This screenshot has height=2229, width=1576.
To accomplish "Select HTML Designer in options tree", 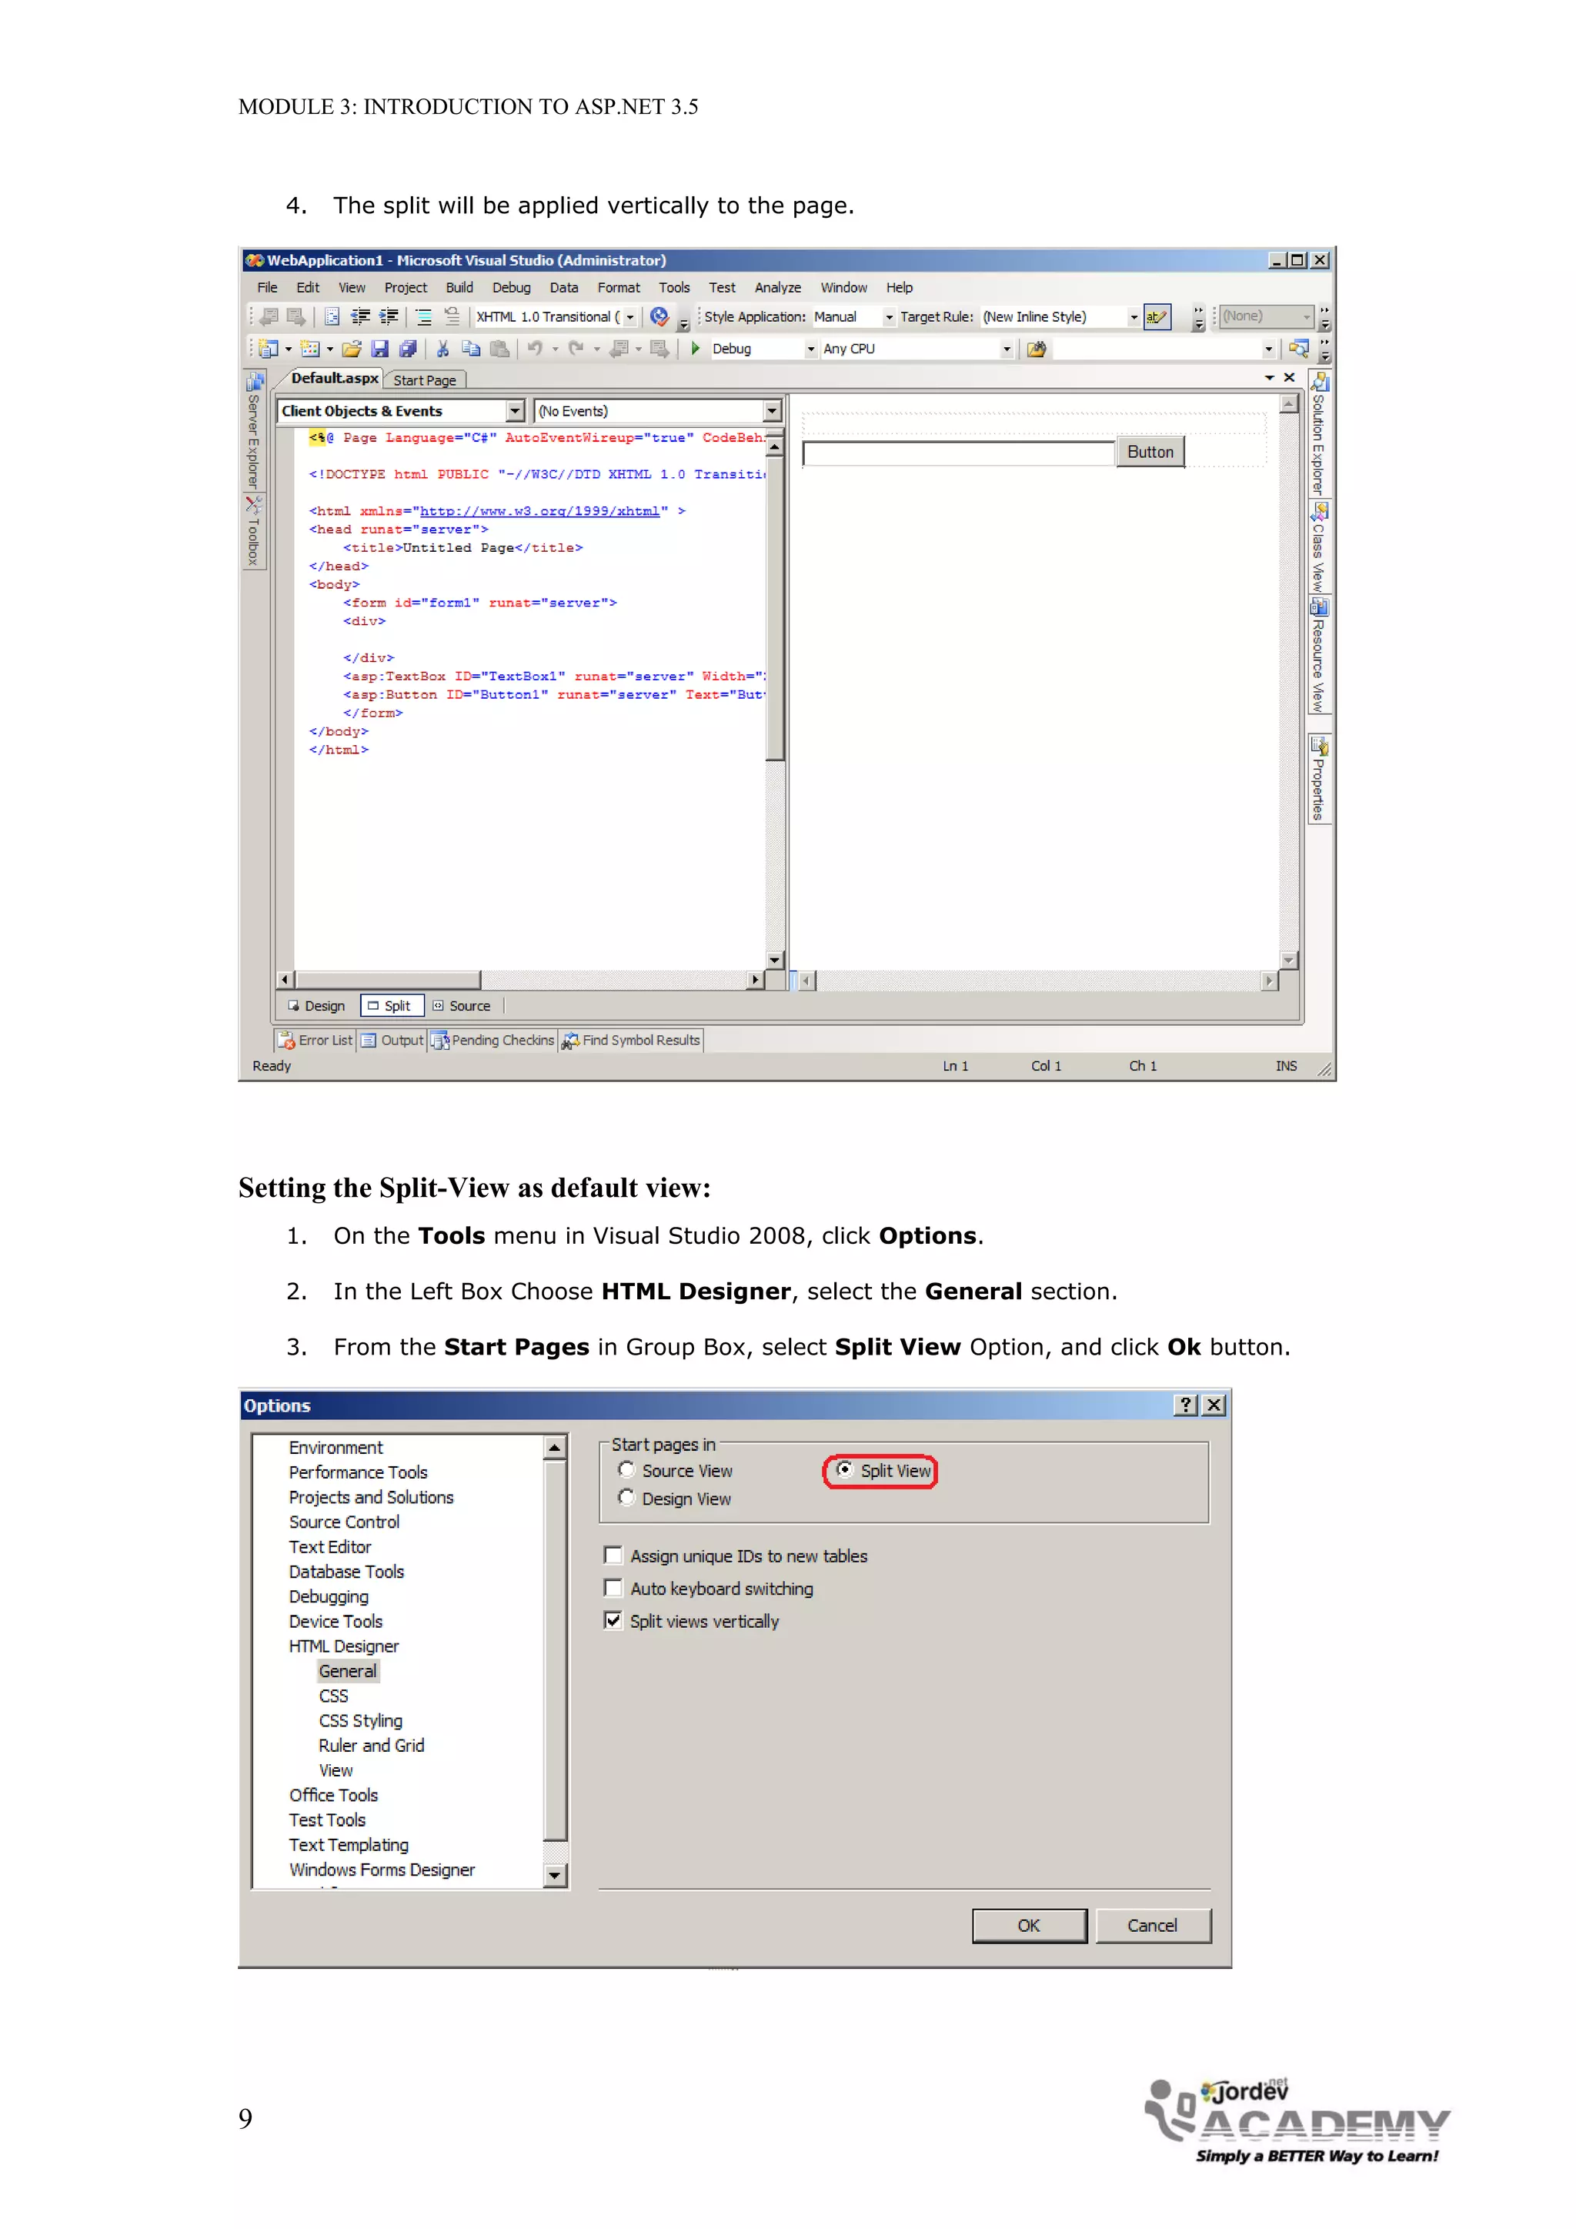I will [343, 1646].
